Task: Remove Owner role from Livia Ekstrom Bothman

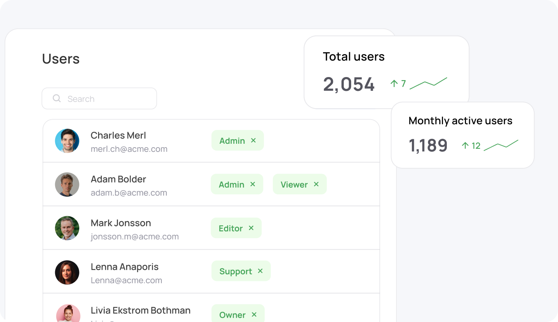Action: [x=254, y=315]
